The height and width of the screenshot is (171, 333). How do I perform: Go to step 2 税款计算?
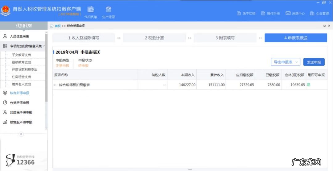tap(154, 38)
